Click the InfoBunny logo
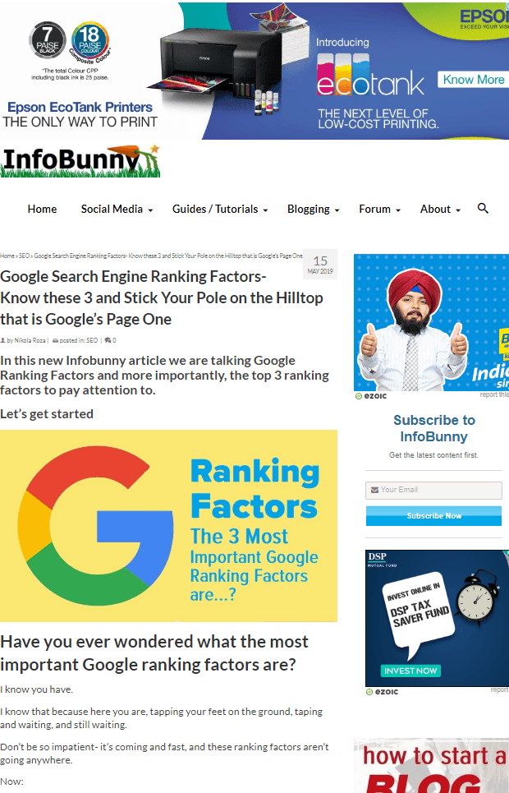Viewport: 509px width, 793px height. tap(80, 161)
